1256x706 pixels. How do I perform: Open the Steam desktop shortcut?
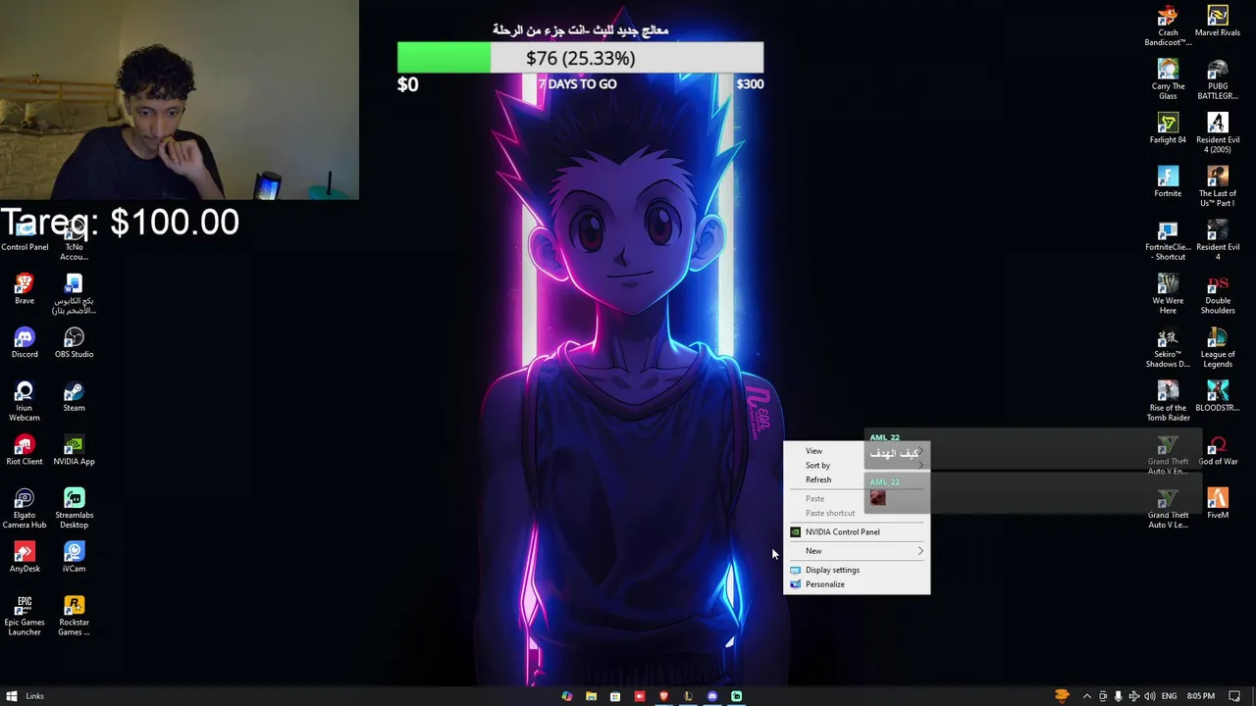(x=74, y=397)
